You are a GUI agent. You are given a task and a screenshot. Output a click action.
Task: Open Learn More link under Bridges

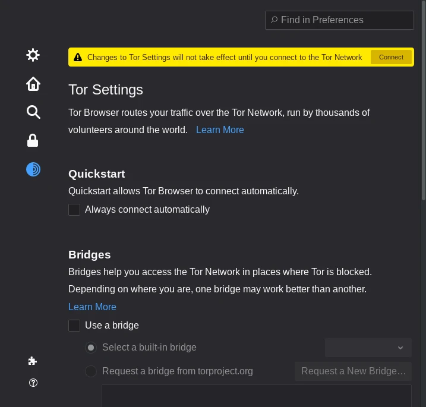[x=92, y=307]
